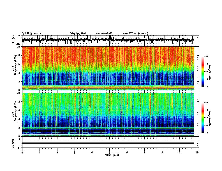This screenshot has height=171, width=222.
Task: Click inside the ch.2 spectrogram panel
Action: click(x=108, y=115)
